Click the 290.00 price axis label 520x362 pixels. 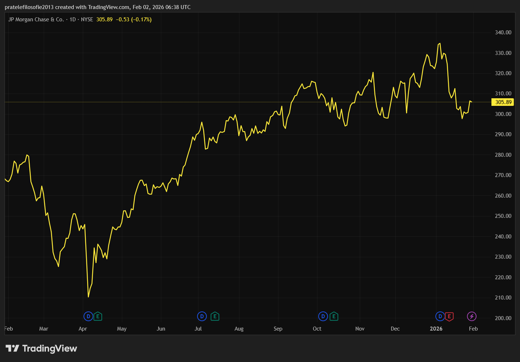(x=503, y=134)
